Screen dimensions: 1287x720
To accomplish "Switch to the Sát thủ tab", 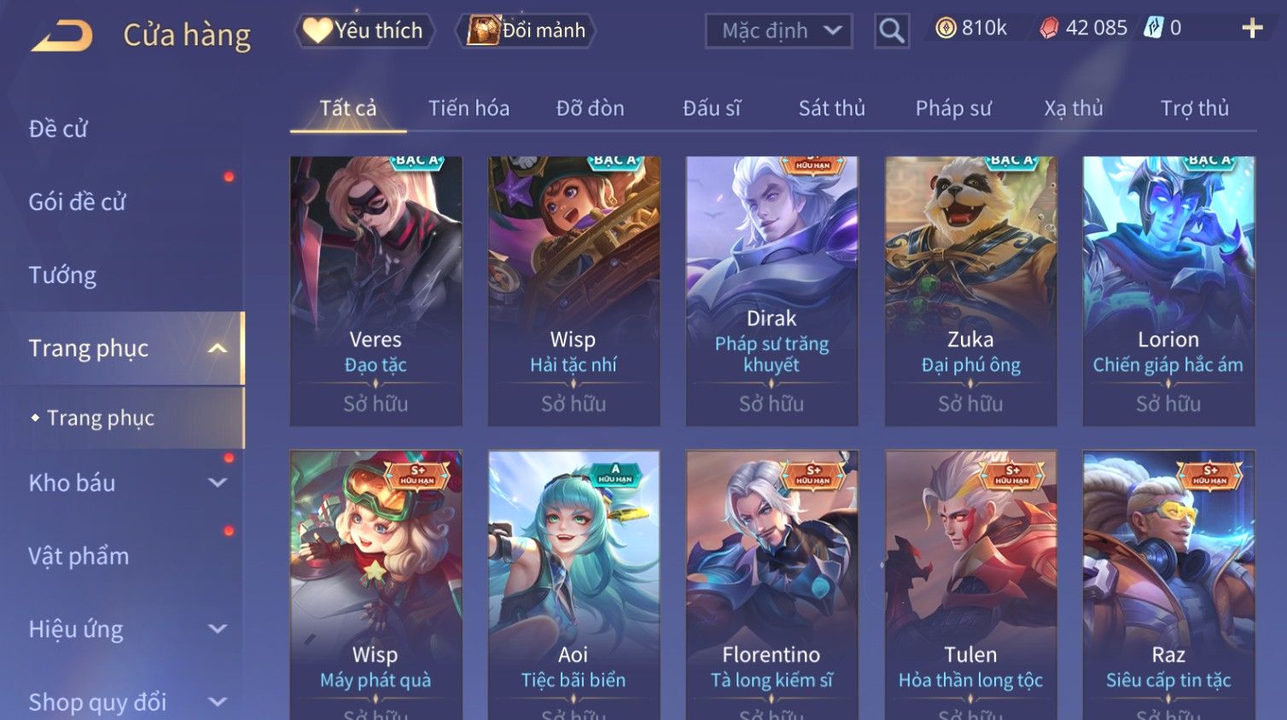I will (x=831, y=108).
